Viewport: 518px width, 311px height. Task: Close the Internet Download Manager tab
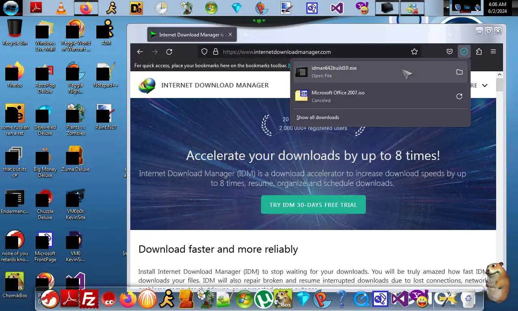tap(230, 34)
